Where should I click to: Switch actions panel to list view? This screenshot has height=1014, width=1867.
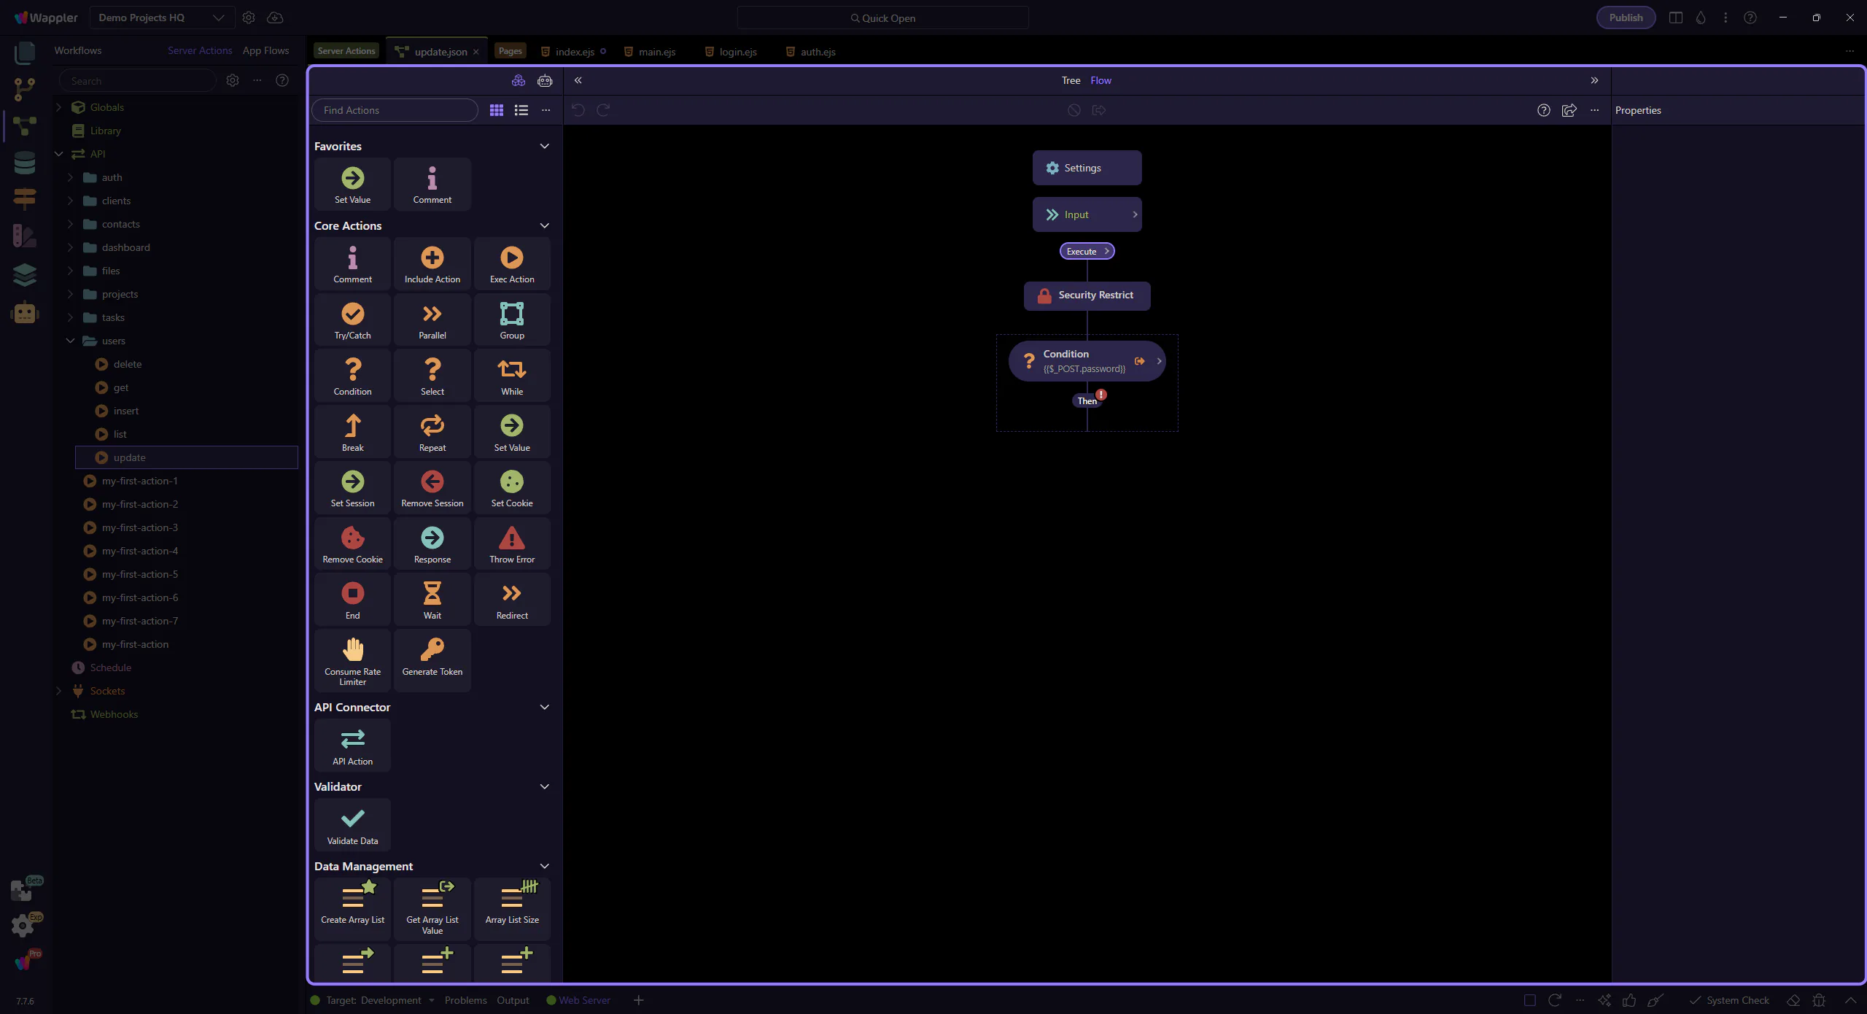(521, 110)
